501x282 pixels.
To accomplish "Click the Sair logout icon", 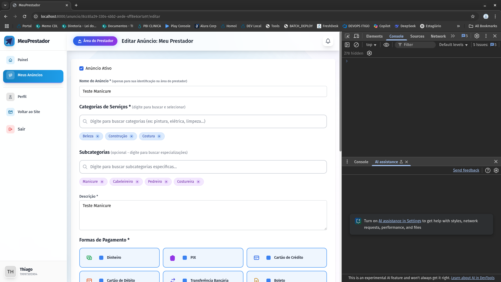I will pyautogui.click(x=10, y=129).
